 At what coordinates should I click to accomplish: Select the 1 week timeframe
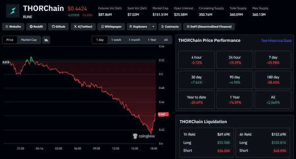pyautogui.click(x=116, y=40)
